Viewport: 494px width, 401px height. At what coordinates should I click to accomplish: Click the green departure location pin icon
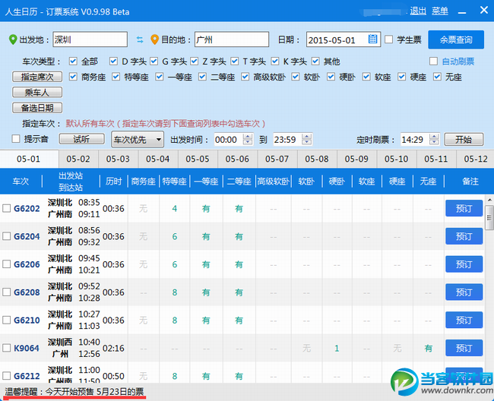[x=13, y=39]
